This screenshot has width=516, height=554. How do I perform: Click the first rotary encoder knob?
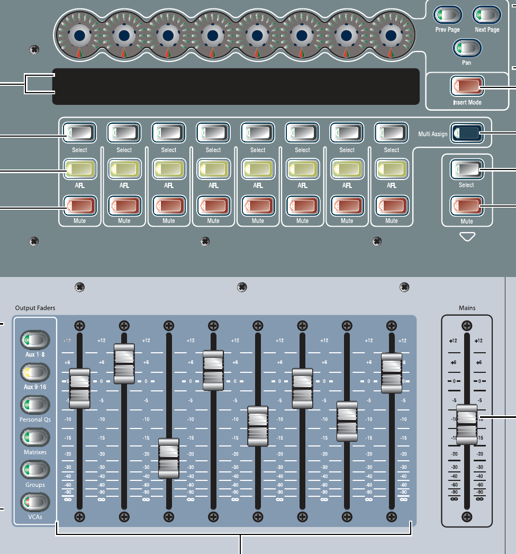click(x=80, y=35)
